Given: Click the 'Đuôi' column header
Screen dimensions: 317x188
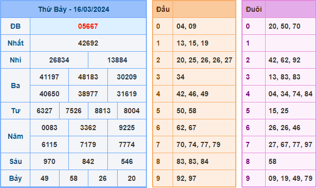Looking at the screenshot, I should pyautogui.click(x=254, y=9).
